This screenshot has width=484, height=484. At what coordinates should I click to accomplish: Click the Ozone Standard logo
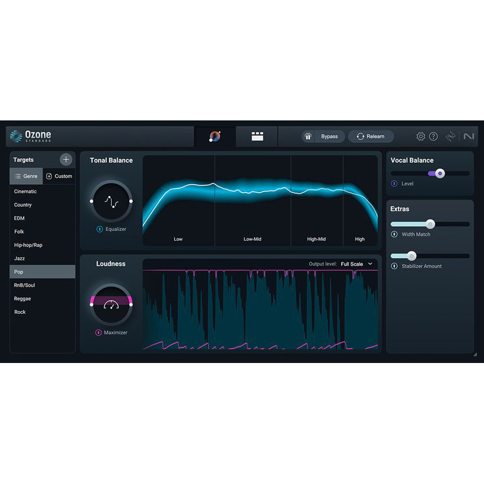coord(30,136)
